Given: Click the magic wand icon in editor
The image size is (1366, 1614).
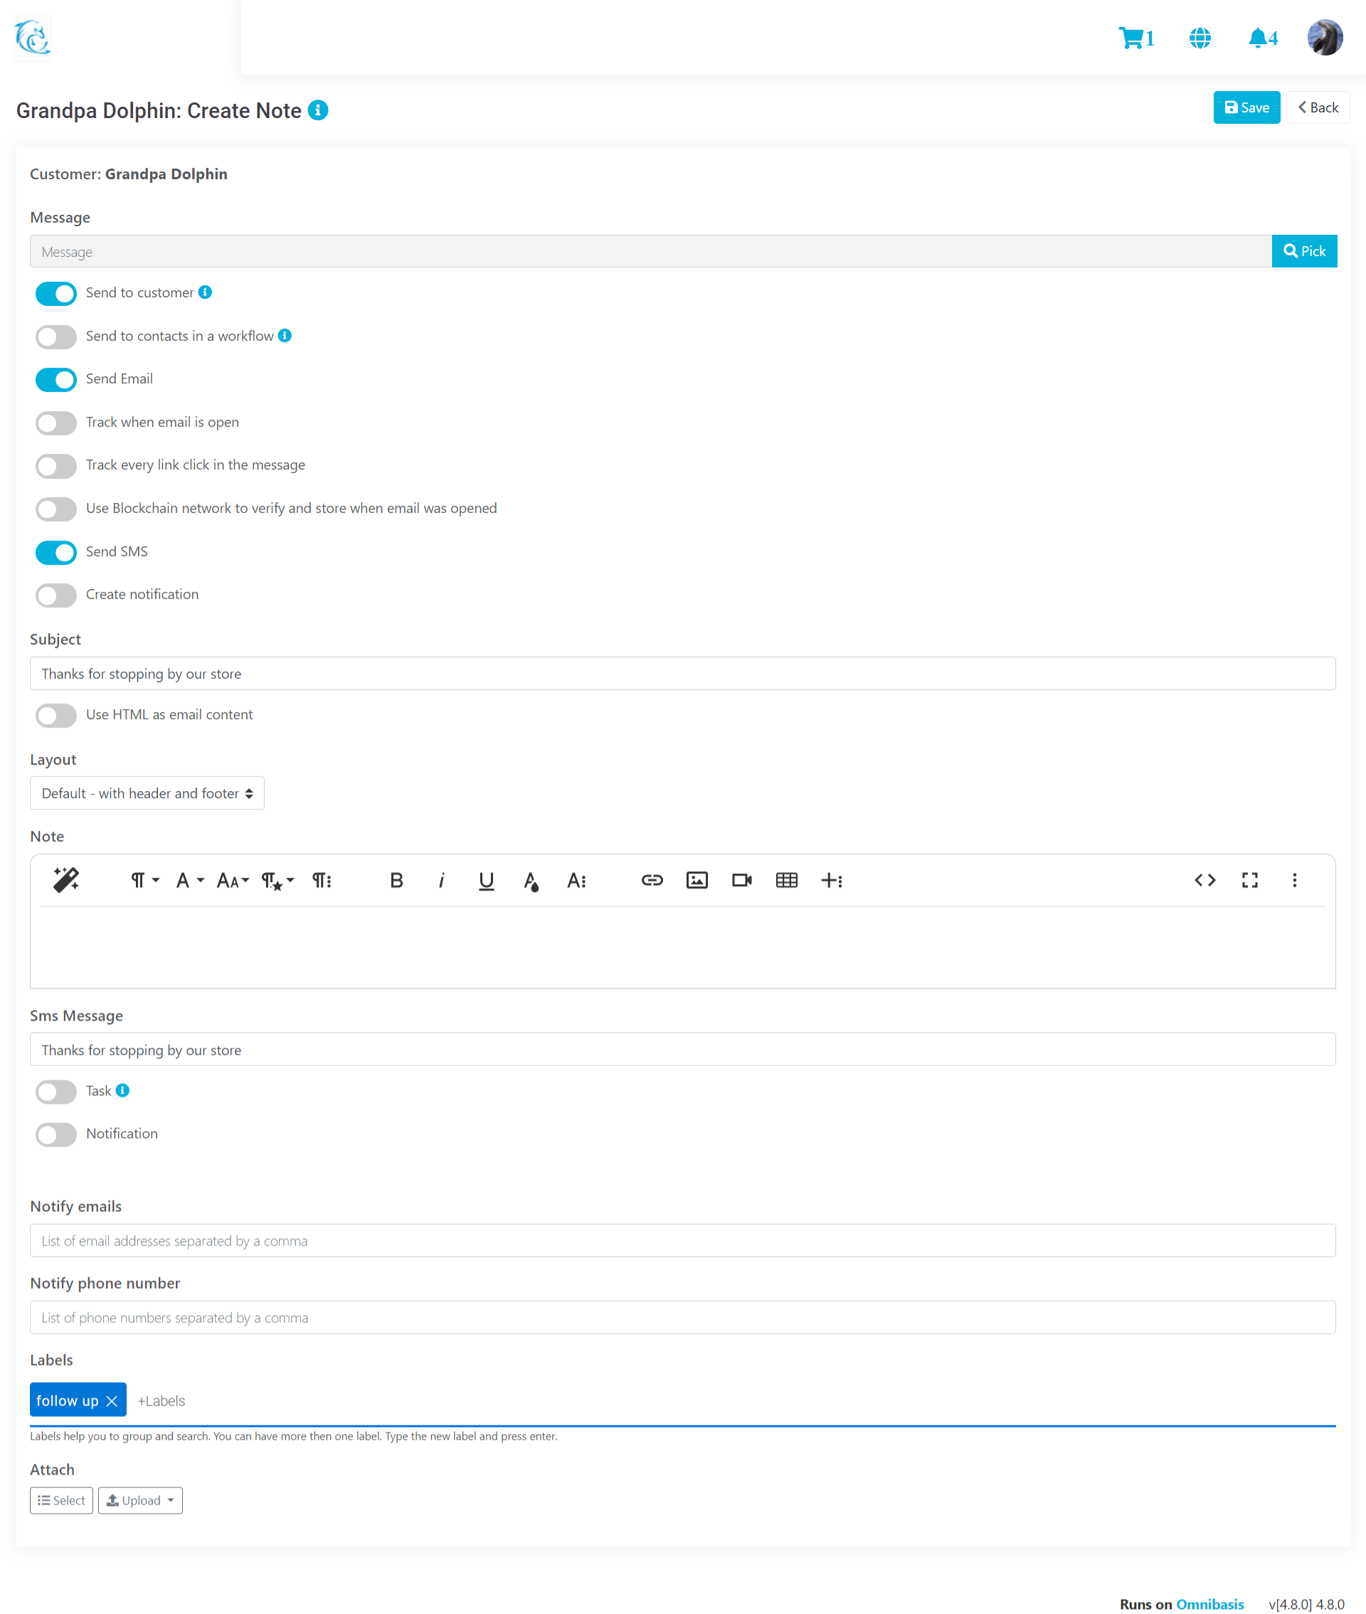Looking at the screenshot, I should (66, 879).
